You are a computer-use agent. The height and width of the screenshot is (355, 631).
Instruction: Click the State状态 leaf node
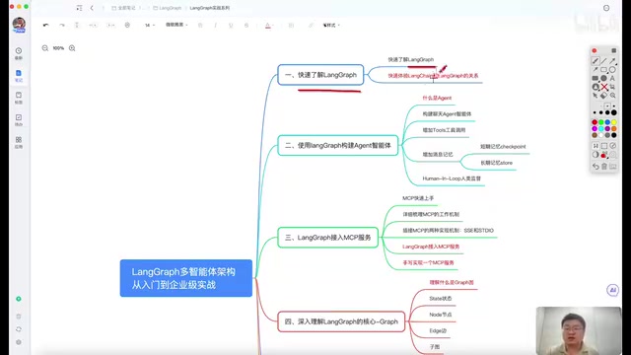(x=441, y=298)
